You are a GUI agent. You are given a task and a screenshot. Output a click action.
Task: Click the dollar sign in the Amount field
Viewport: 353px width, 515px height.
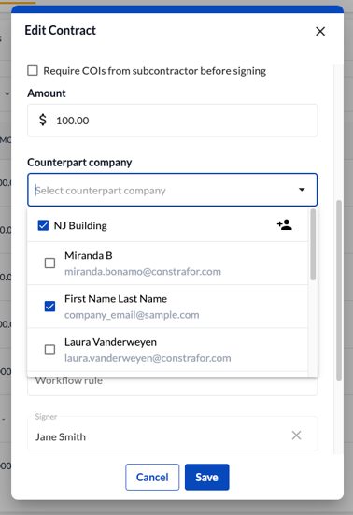(43, 120)
